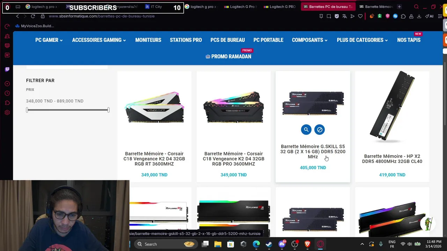447x251 pixels.
Task: Add page to bookmarks heart icon
Action: [360, 16]
